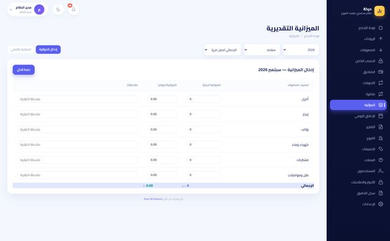Click the teal 0.00 dollar total value
The image size is (390, 241).
point(149,186)
